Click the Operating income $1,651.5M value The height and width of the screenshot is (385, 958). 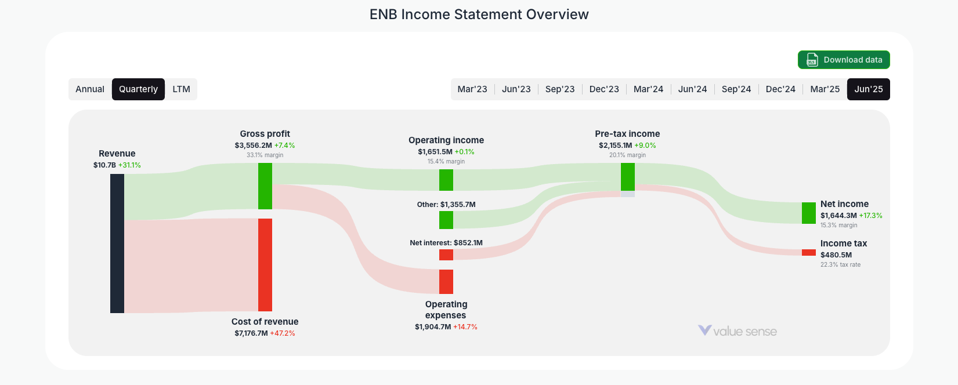(435, 152)
